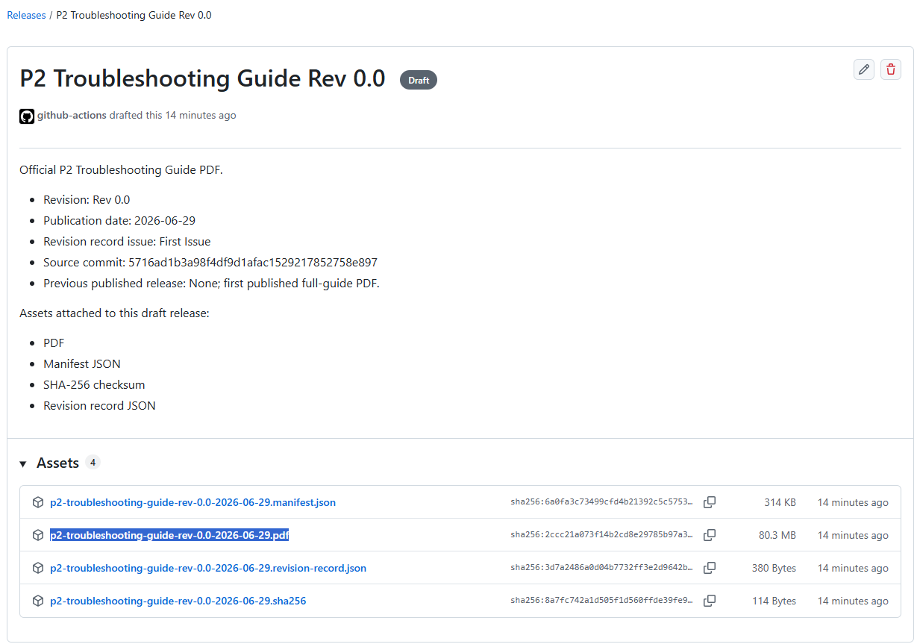Click package icon beside revision-record.json asset

coord(38,568)
